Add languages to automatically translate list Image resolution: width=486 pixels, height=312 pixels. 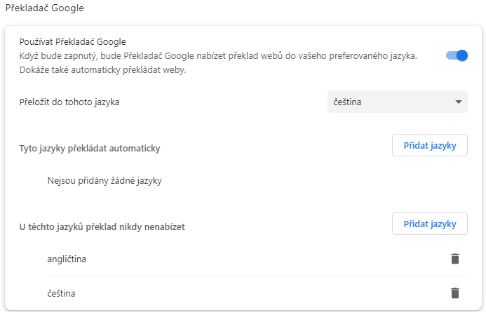(x=430, y=145)
